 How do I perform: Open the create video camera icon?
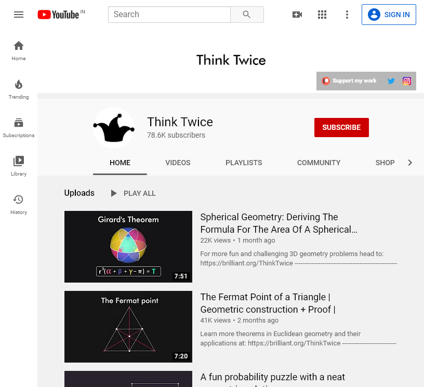click(297, 15)
